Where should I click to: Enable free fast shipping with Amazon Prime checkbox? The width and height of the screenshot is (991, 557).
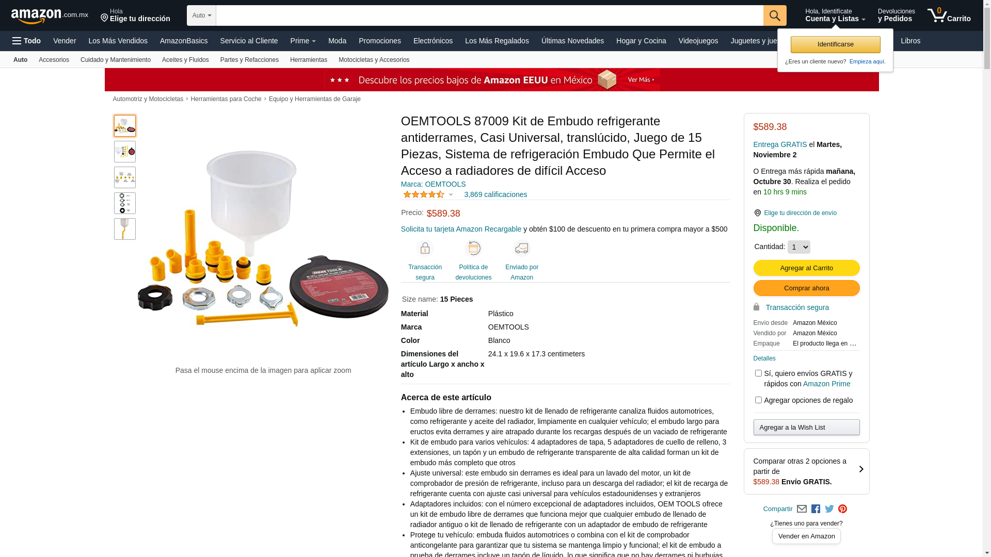click(758, 373)
